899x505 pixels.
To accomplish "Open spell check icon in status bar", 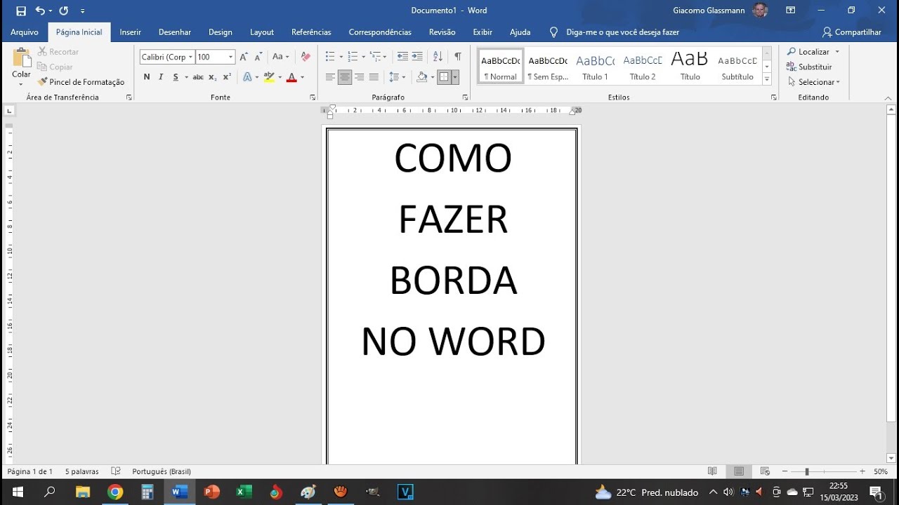I will point(116,471).
